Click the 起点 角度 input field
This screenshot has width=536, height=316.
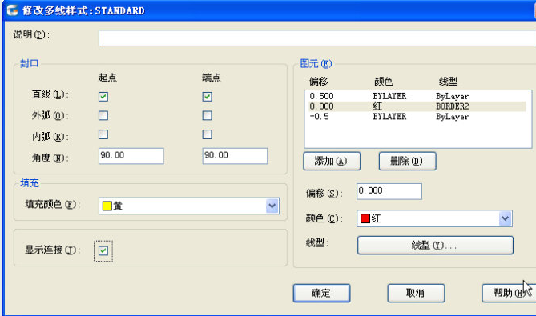(131, 156)
